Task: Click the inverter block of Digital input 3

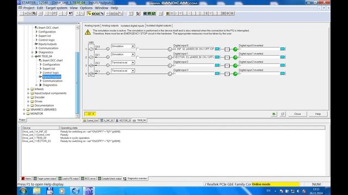Action: click(227, 74)
